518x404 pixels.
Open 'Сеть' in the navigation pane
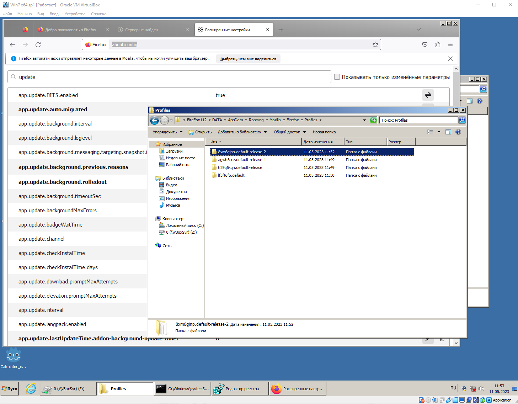pos(167,246)
